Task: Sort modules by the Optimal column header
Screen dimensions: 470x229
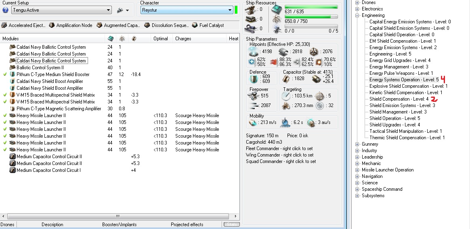Action: (x=162, y=39)
